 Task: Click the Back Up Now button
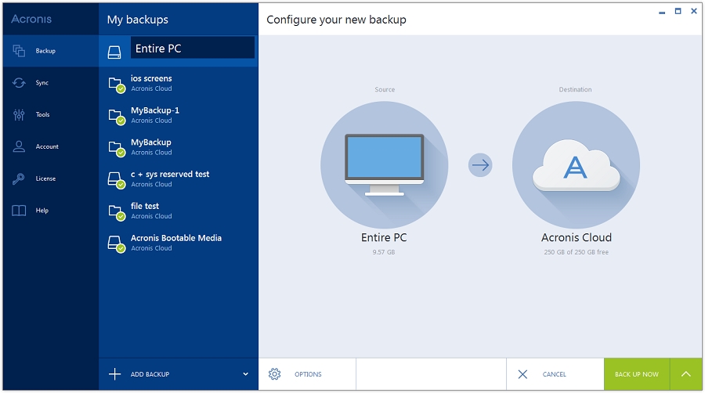(637, 374)
